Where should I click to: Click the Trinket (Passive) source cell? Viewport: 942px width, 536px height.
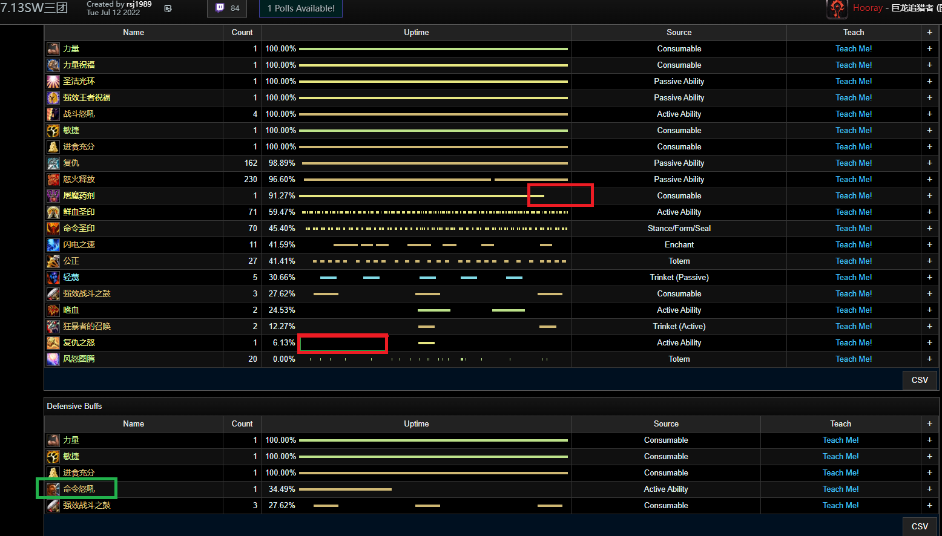point(679,277)
